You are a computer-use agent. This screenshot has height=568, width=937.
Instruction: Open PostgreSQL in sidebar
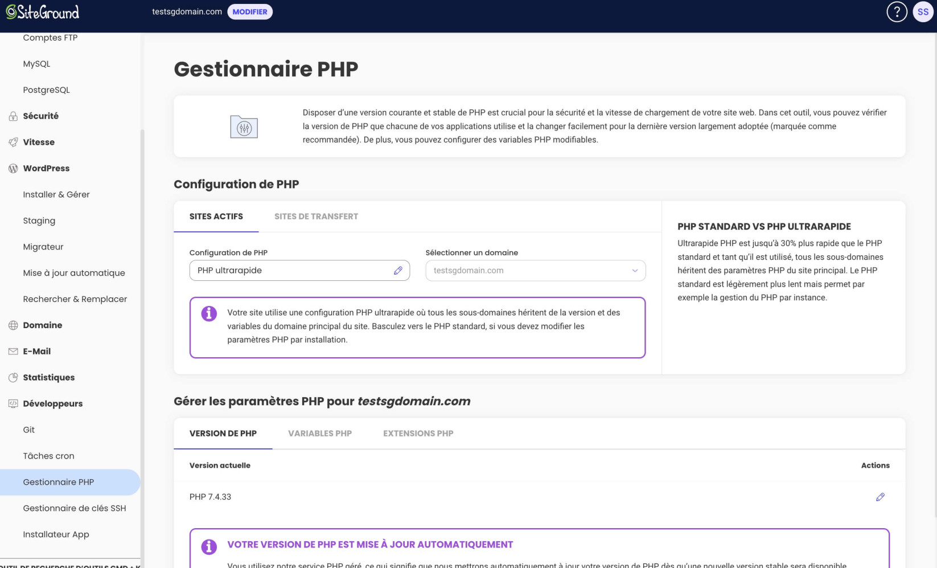point(46,90)
